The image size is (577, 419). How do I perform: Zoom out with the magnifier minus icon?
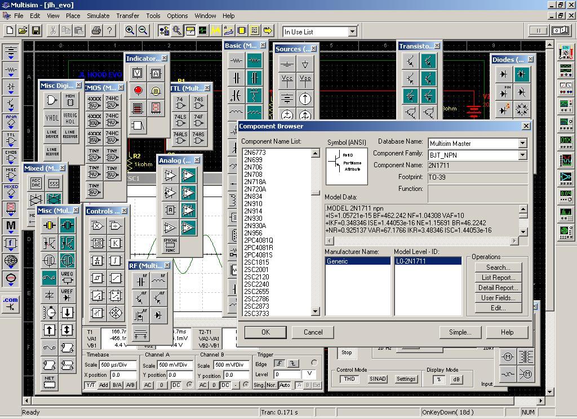coord(143,30)
